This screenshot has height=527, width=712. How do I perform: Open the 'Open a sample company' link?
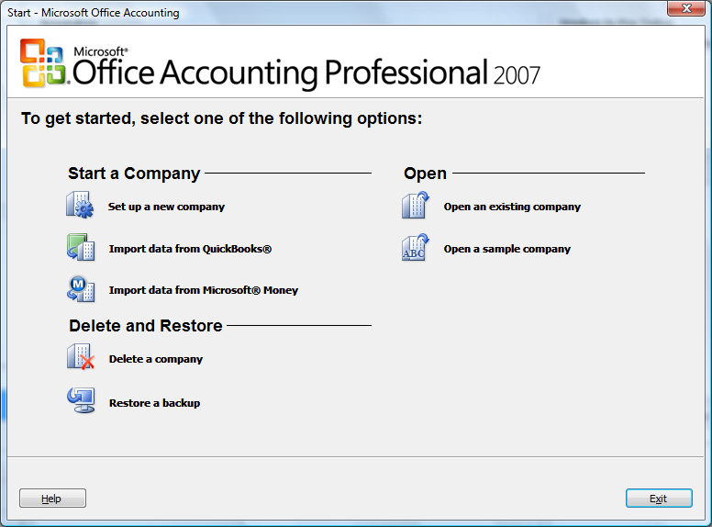(507, 249)
